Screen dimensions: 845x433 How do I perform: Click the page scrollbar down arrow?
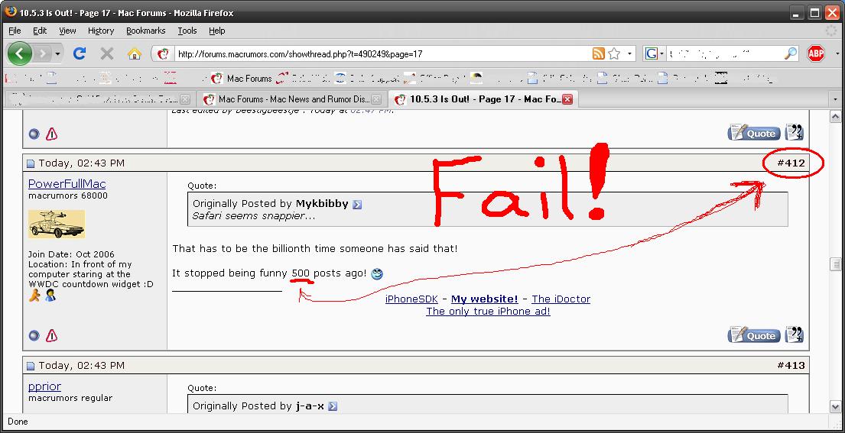coord(835,406)
